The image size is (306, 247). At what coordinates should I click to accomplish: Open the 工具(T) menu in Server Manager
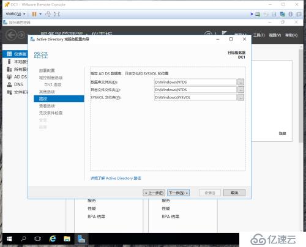259,35
